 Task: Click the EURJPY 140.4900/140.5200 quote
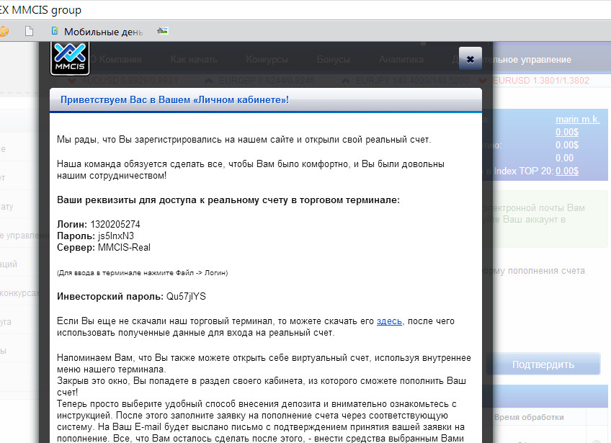click(412, 81)
